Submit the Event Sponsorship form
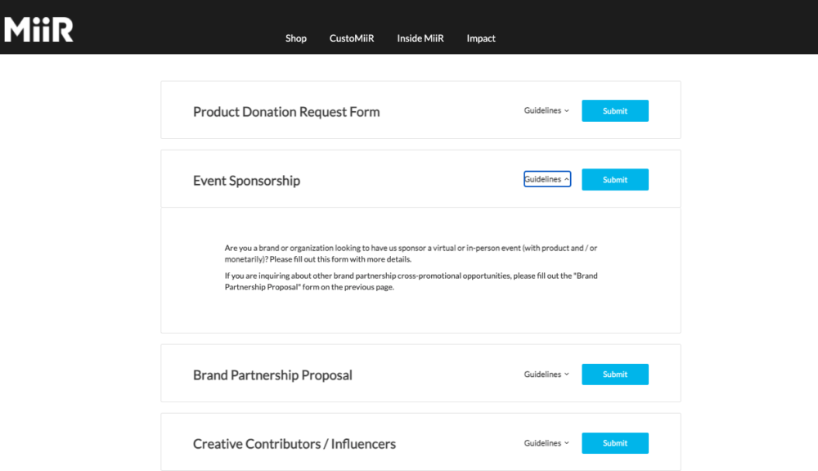818x471 pixels. (x=615, y=179)
